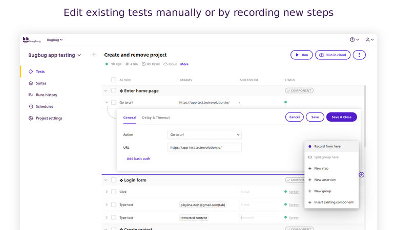Click the purple plus circle add-step icon

coord(362,175)
